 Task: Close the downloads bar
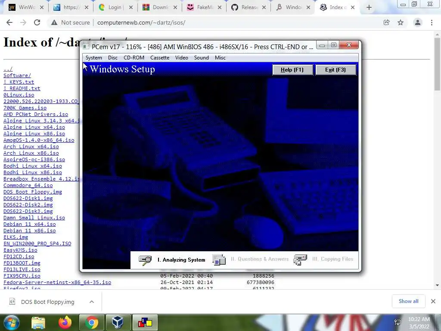pos(433,301)
